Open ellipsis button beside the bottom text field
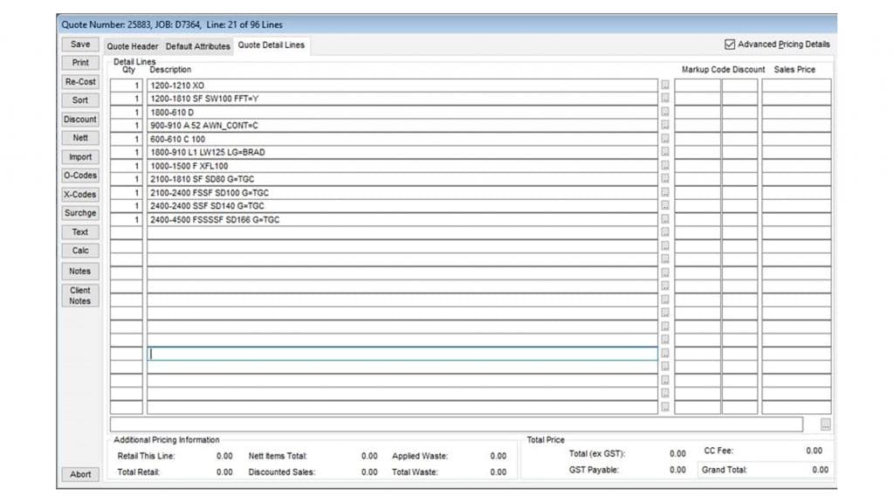894x503 pixels. 825,424
